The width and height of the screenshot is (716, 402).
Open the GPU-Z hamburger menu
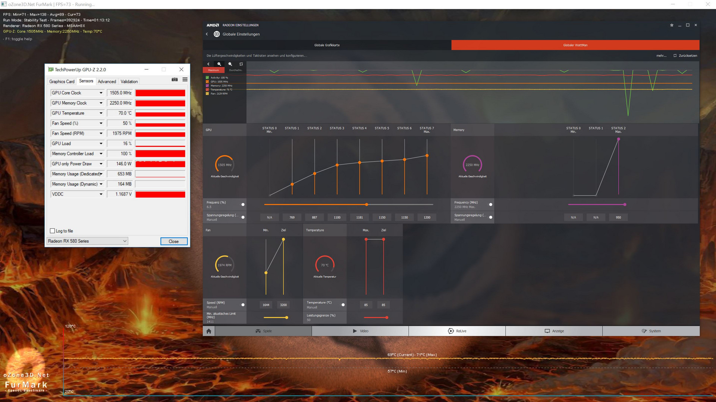click(x=185, y=80)
